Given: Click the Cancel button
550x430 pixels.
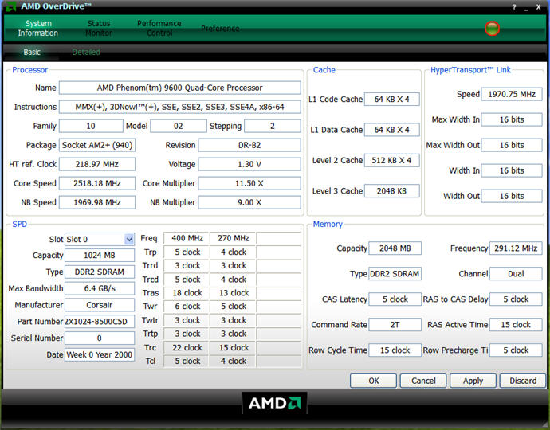Looking at the screenshot, I should click(x=423, y=381).
